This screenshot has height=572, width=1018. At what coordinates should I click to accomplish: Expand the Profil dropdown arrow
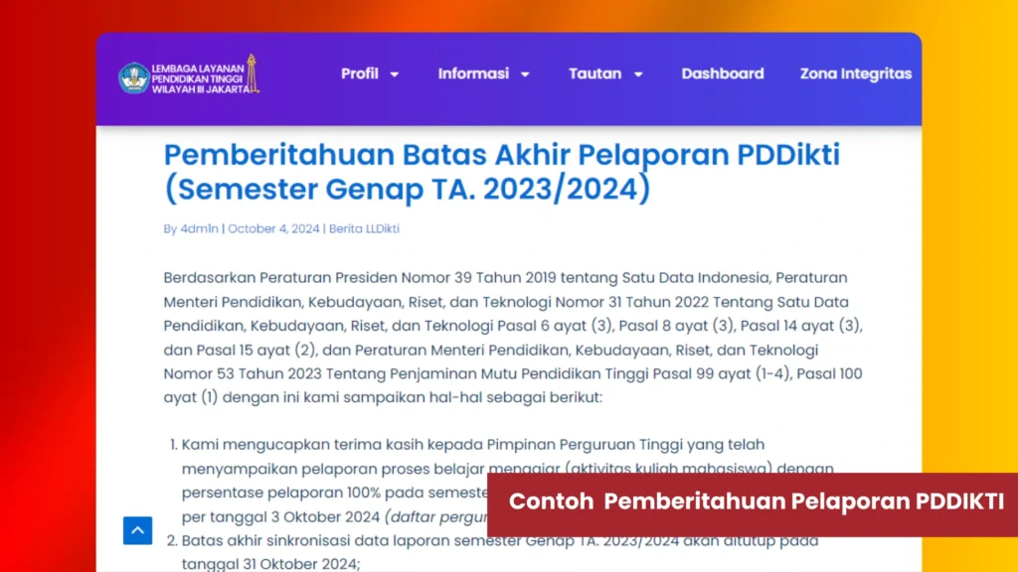(x=394, y=74)
